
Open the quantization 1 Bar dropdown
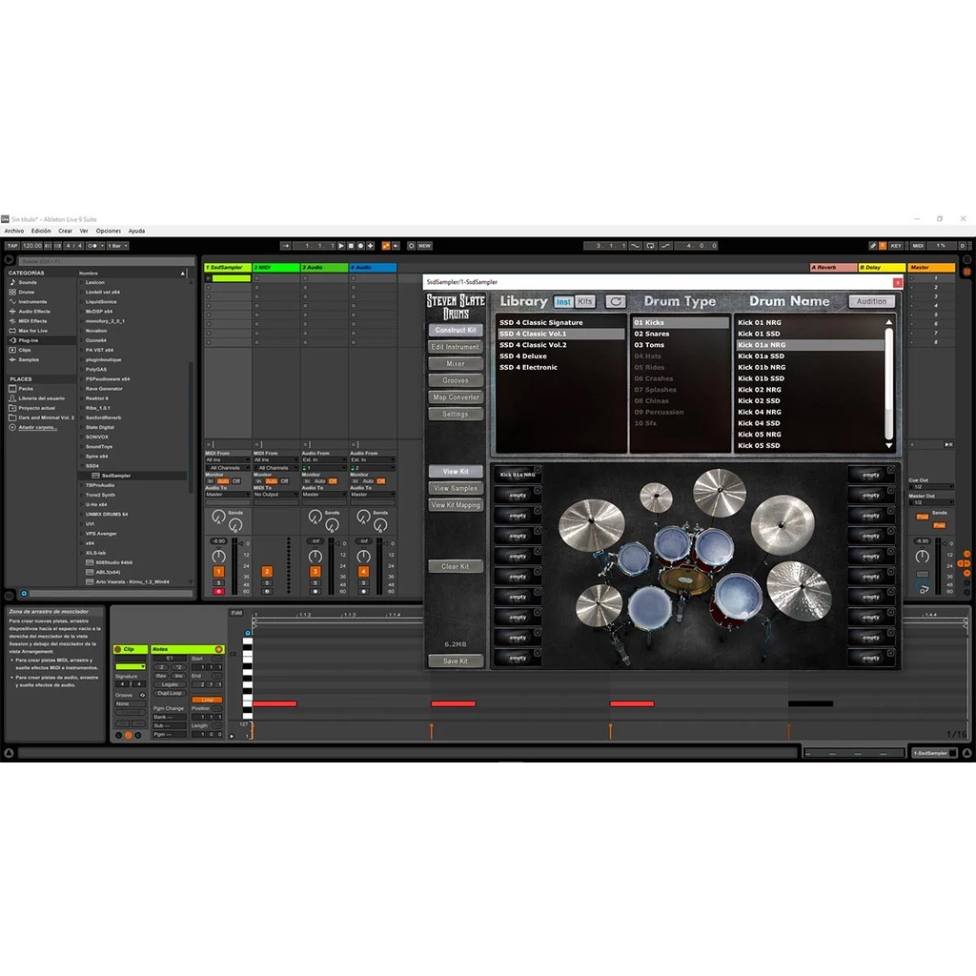(117, 246)
